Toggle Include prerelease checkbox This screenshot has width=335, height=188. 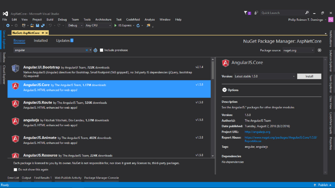tap(101, 50)
